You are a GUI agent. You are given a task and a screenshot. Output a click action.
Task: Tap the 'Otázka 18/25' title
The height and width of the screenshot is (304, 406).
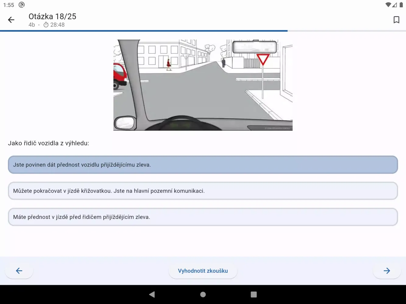pos(52,16)
